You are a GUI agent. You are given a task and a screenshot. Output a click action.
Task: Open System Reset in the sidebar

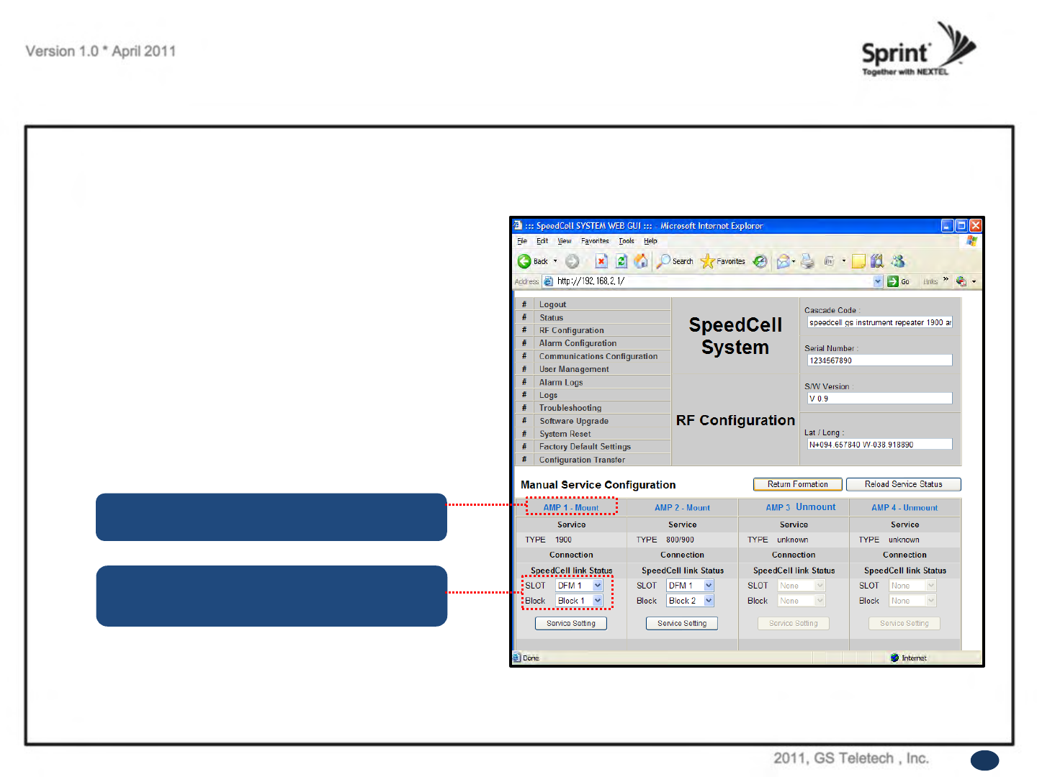[x=565, y=434]
